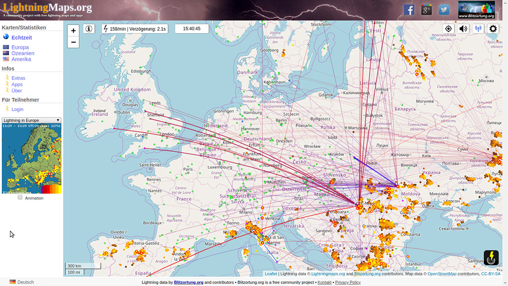Screen dimensions: 508x286
Task: Open the Privacy Policy link
Action: [x=348, y=282]
